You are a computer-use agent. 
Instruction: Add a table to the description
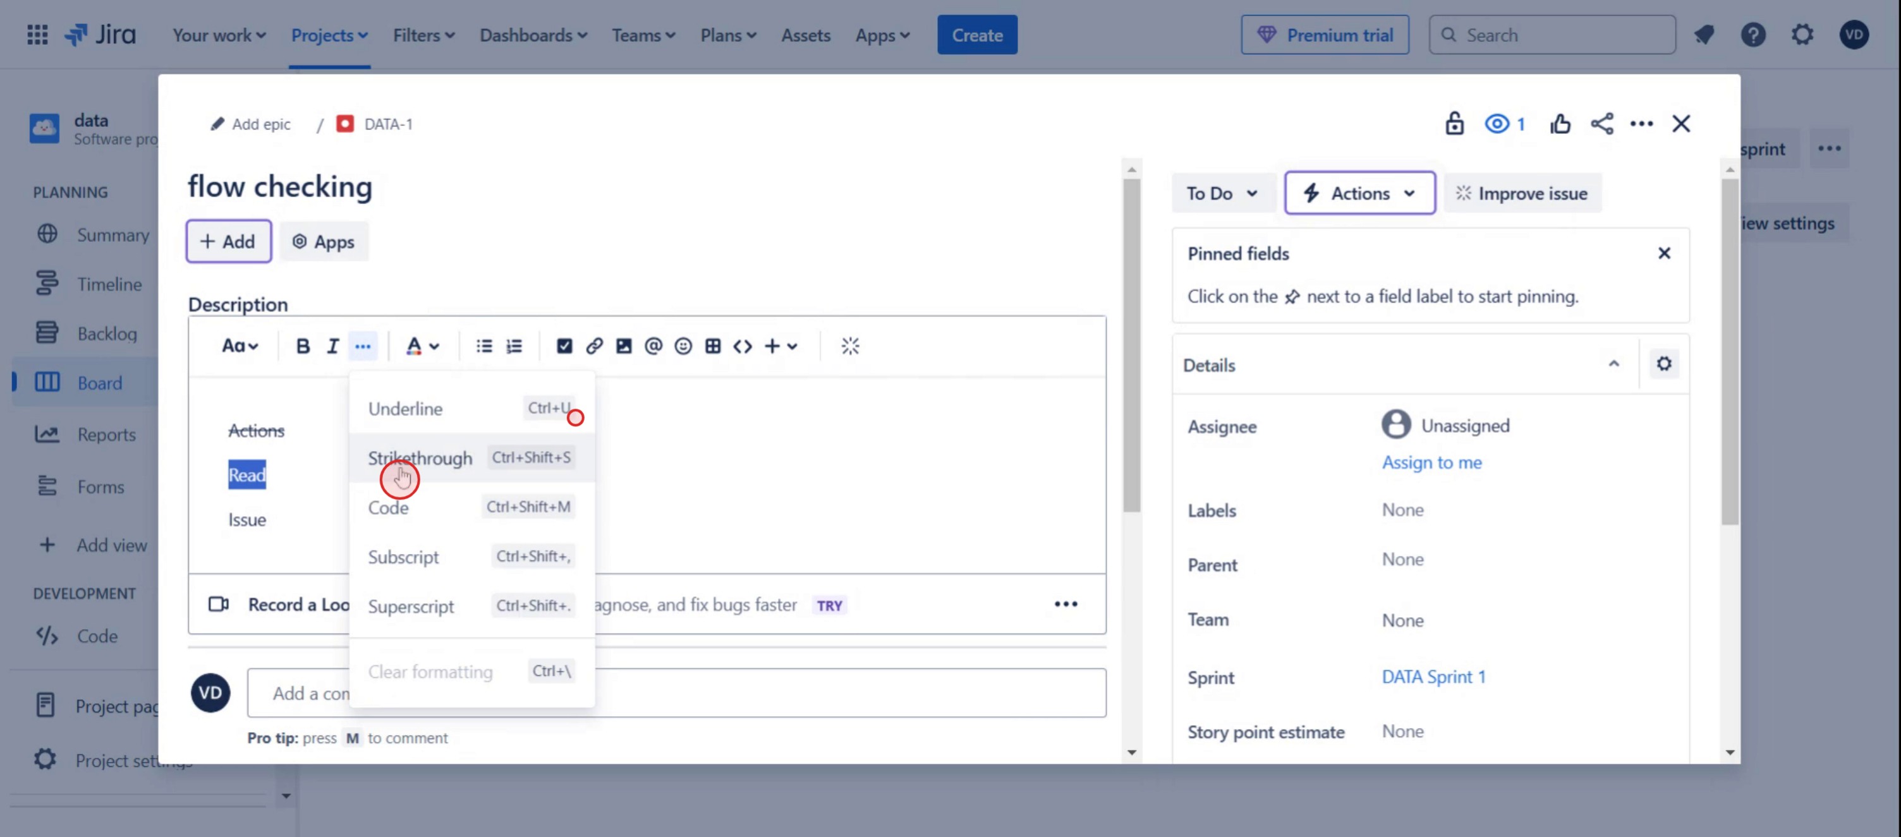tap(712, 346)
